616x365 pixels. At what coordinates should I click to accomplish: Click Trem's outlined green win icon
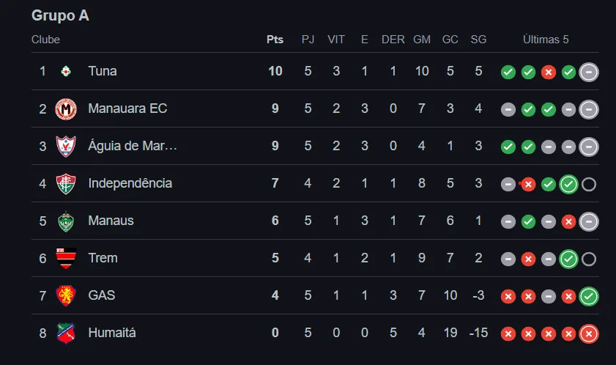pyautogui.click(x=568, y=259)
